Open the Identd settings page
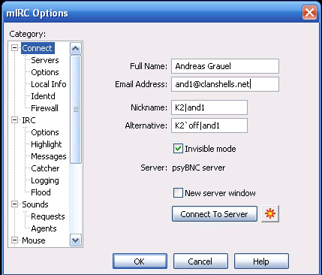 [x=43, y=96]
